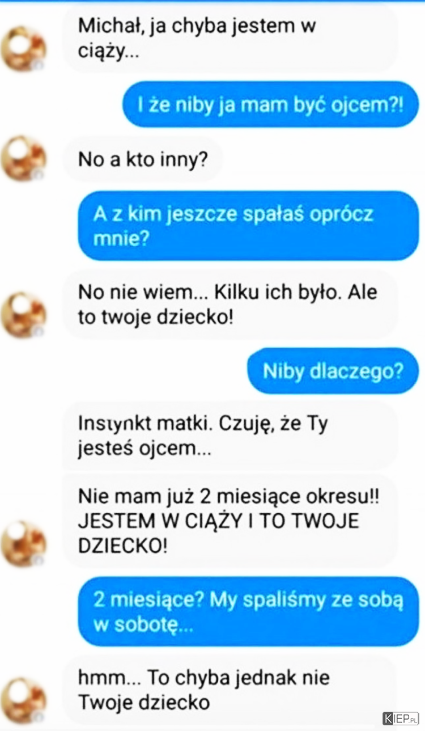Click the word "mnie?" in blue bubble
The height and width of the screenshot is (731, 425).
[121, 240]
